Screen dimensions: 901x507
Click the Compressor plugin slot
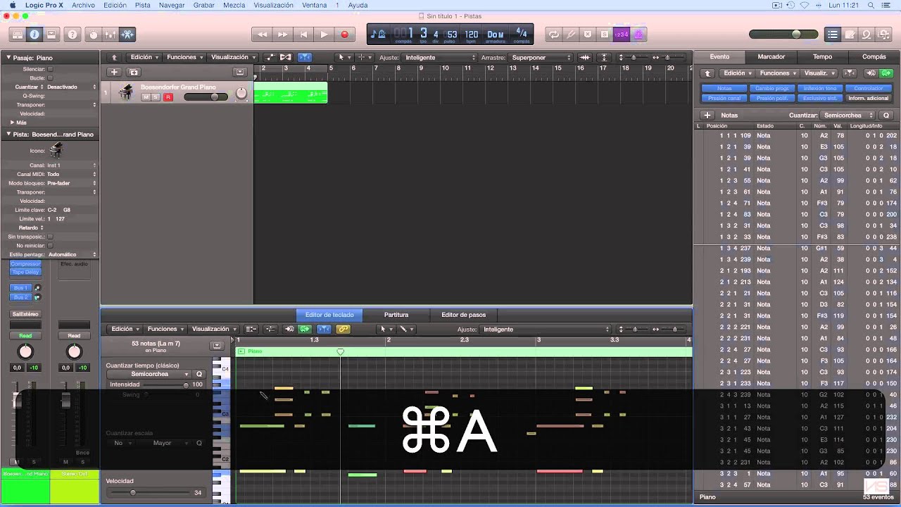[25, 264]
